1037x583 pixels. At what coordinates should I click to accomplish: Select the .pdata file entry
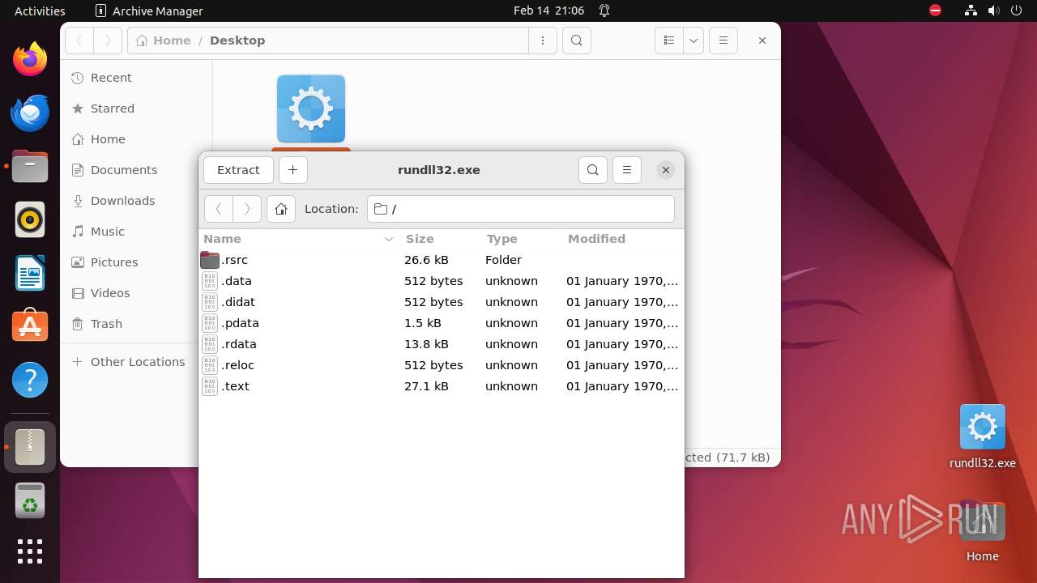442,323
